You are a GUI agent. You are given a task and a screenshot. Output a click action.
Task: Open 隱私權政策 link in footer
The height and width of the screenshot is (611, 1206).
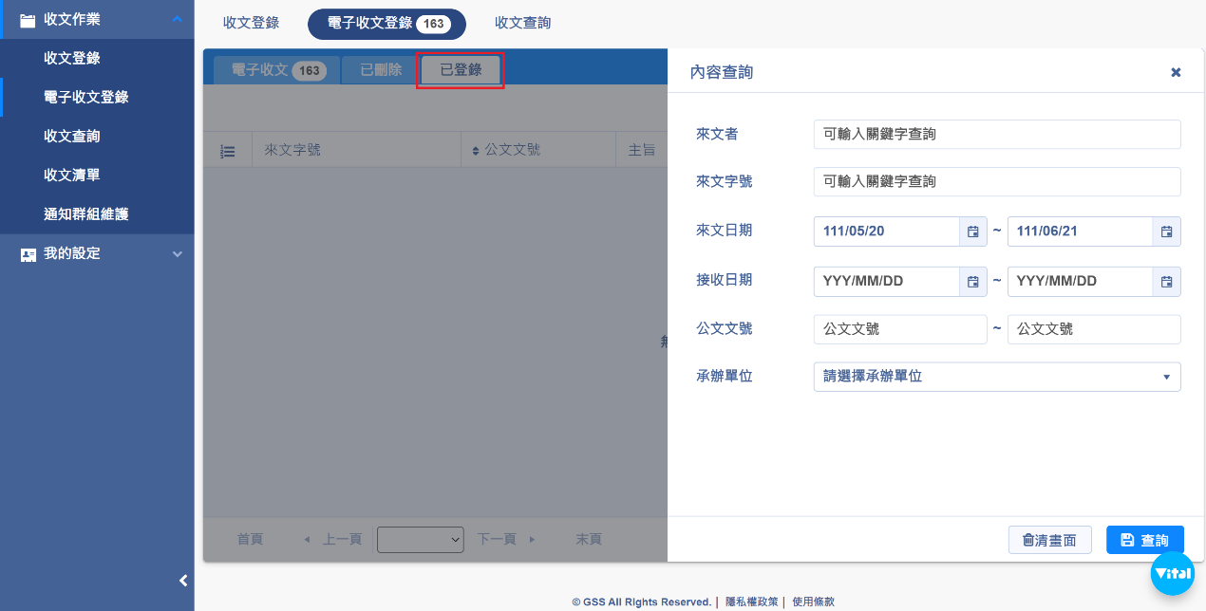(751, 602)
